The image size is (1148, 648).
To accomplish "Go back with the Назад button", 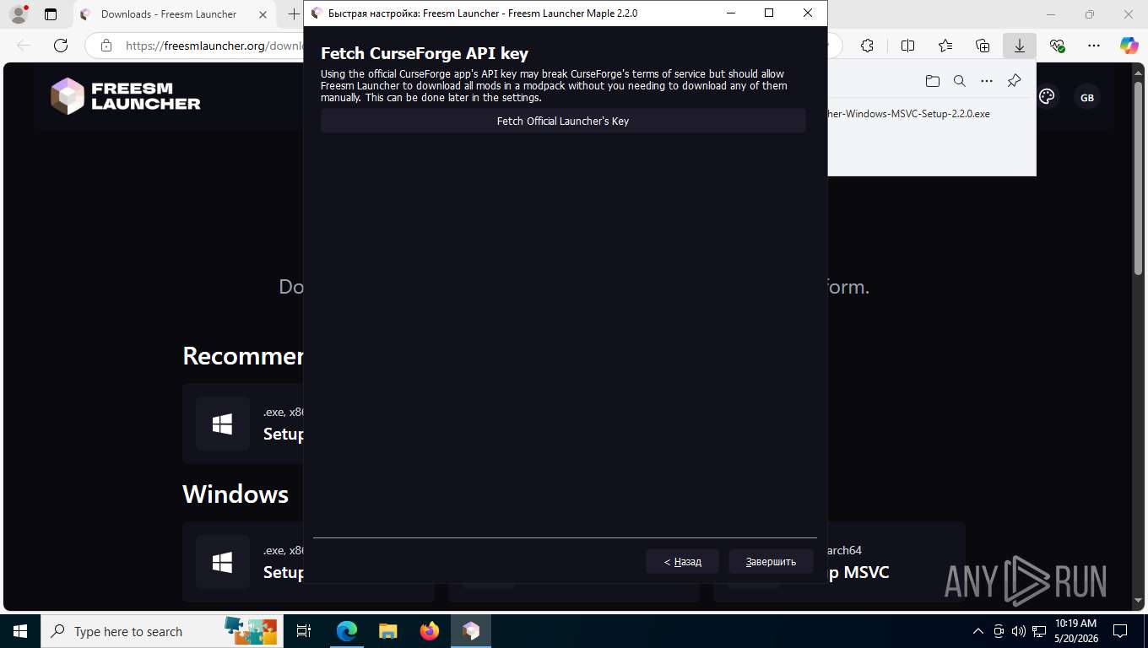I will click(682, 561).
